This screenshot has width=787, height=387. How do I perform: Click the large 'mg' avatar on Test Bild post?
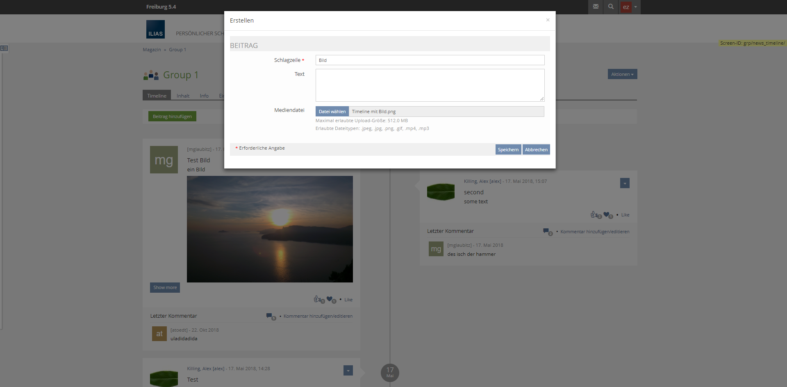[164, 160]
